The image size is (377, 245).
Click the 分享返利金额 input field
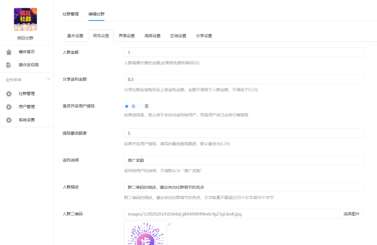(244, 79)
